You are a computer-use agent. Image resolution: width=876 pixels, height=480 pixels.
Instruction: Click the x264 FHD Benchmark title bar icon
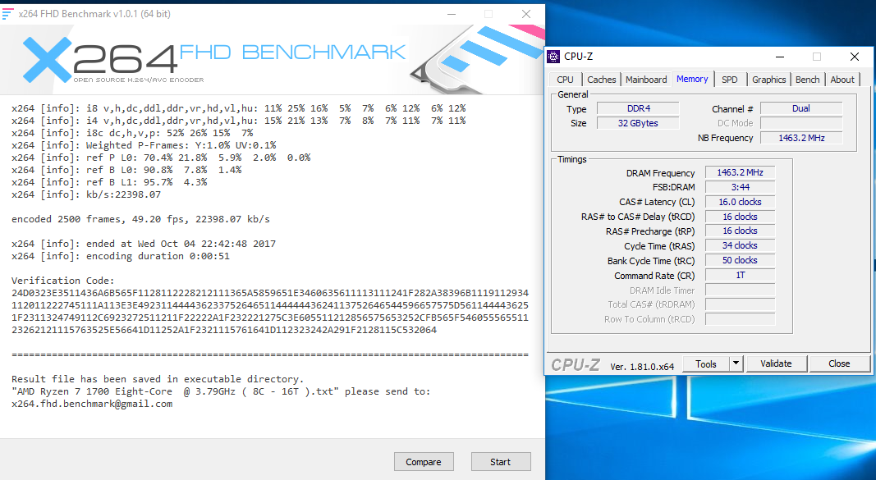(8, 14)
